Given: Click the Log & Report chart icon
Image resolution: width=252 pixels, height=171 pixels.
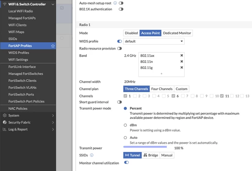Looking at the screenshot, I should 5,129.
